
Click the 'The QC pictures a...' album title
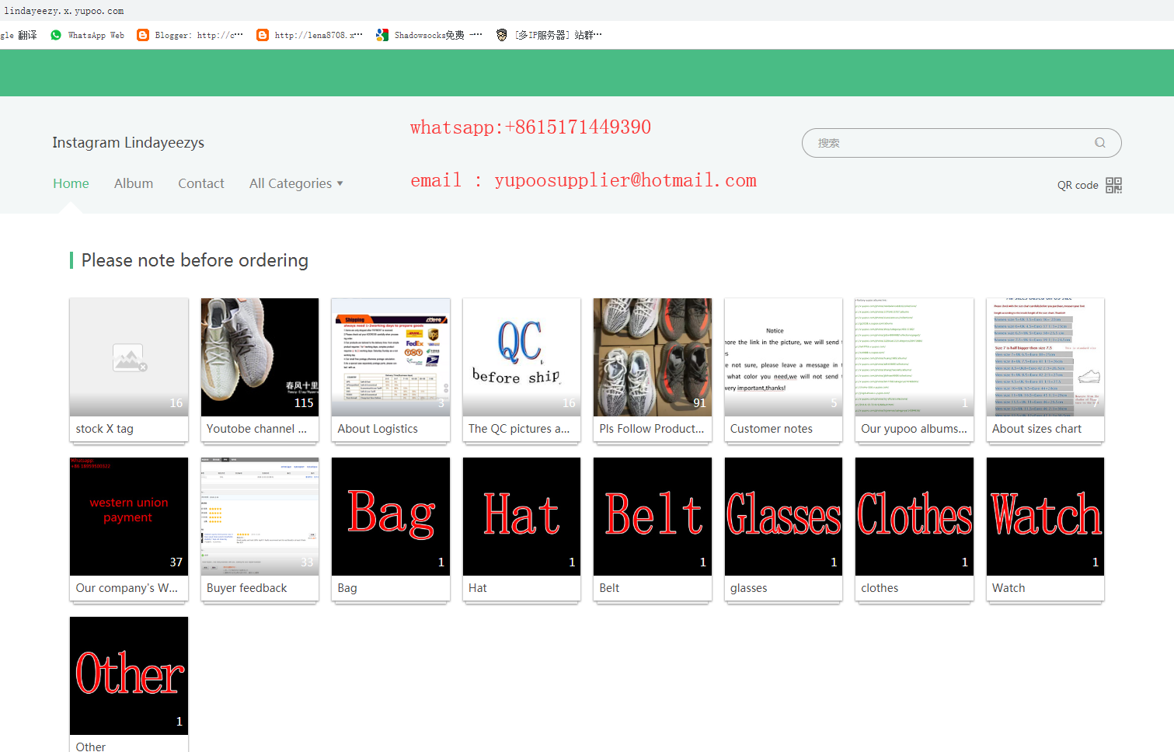pyautogui.click(x=519, y=429)
